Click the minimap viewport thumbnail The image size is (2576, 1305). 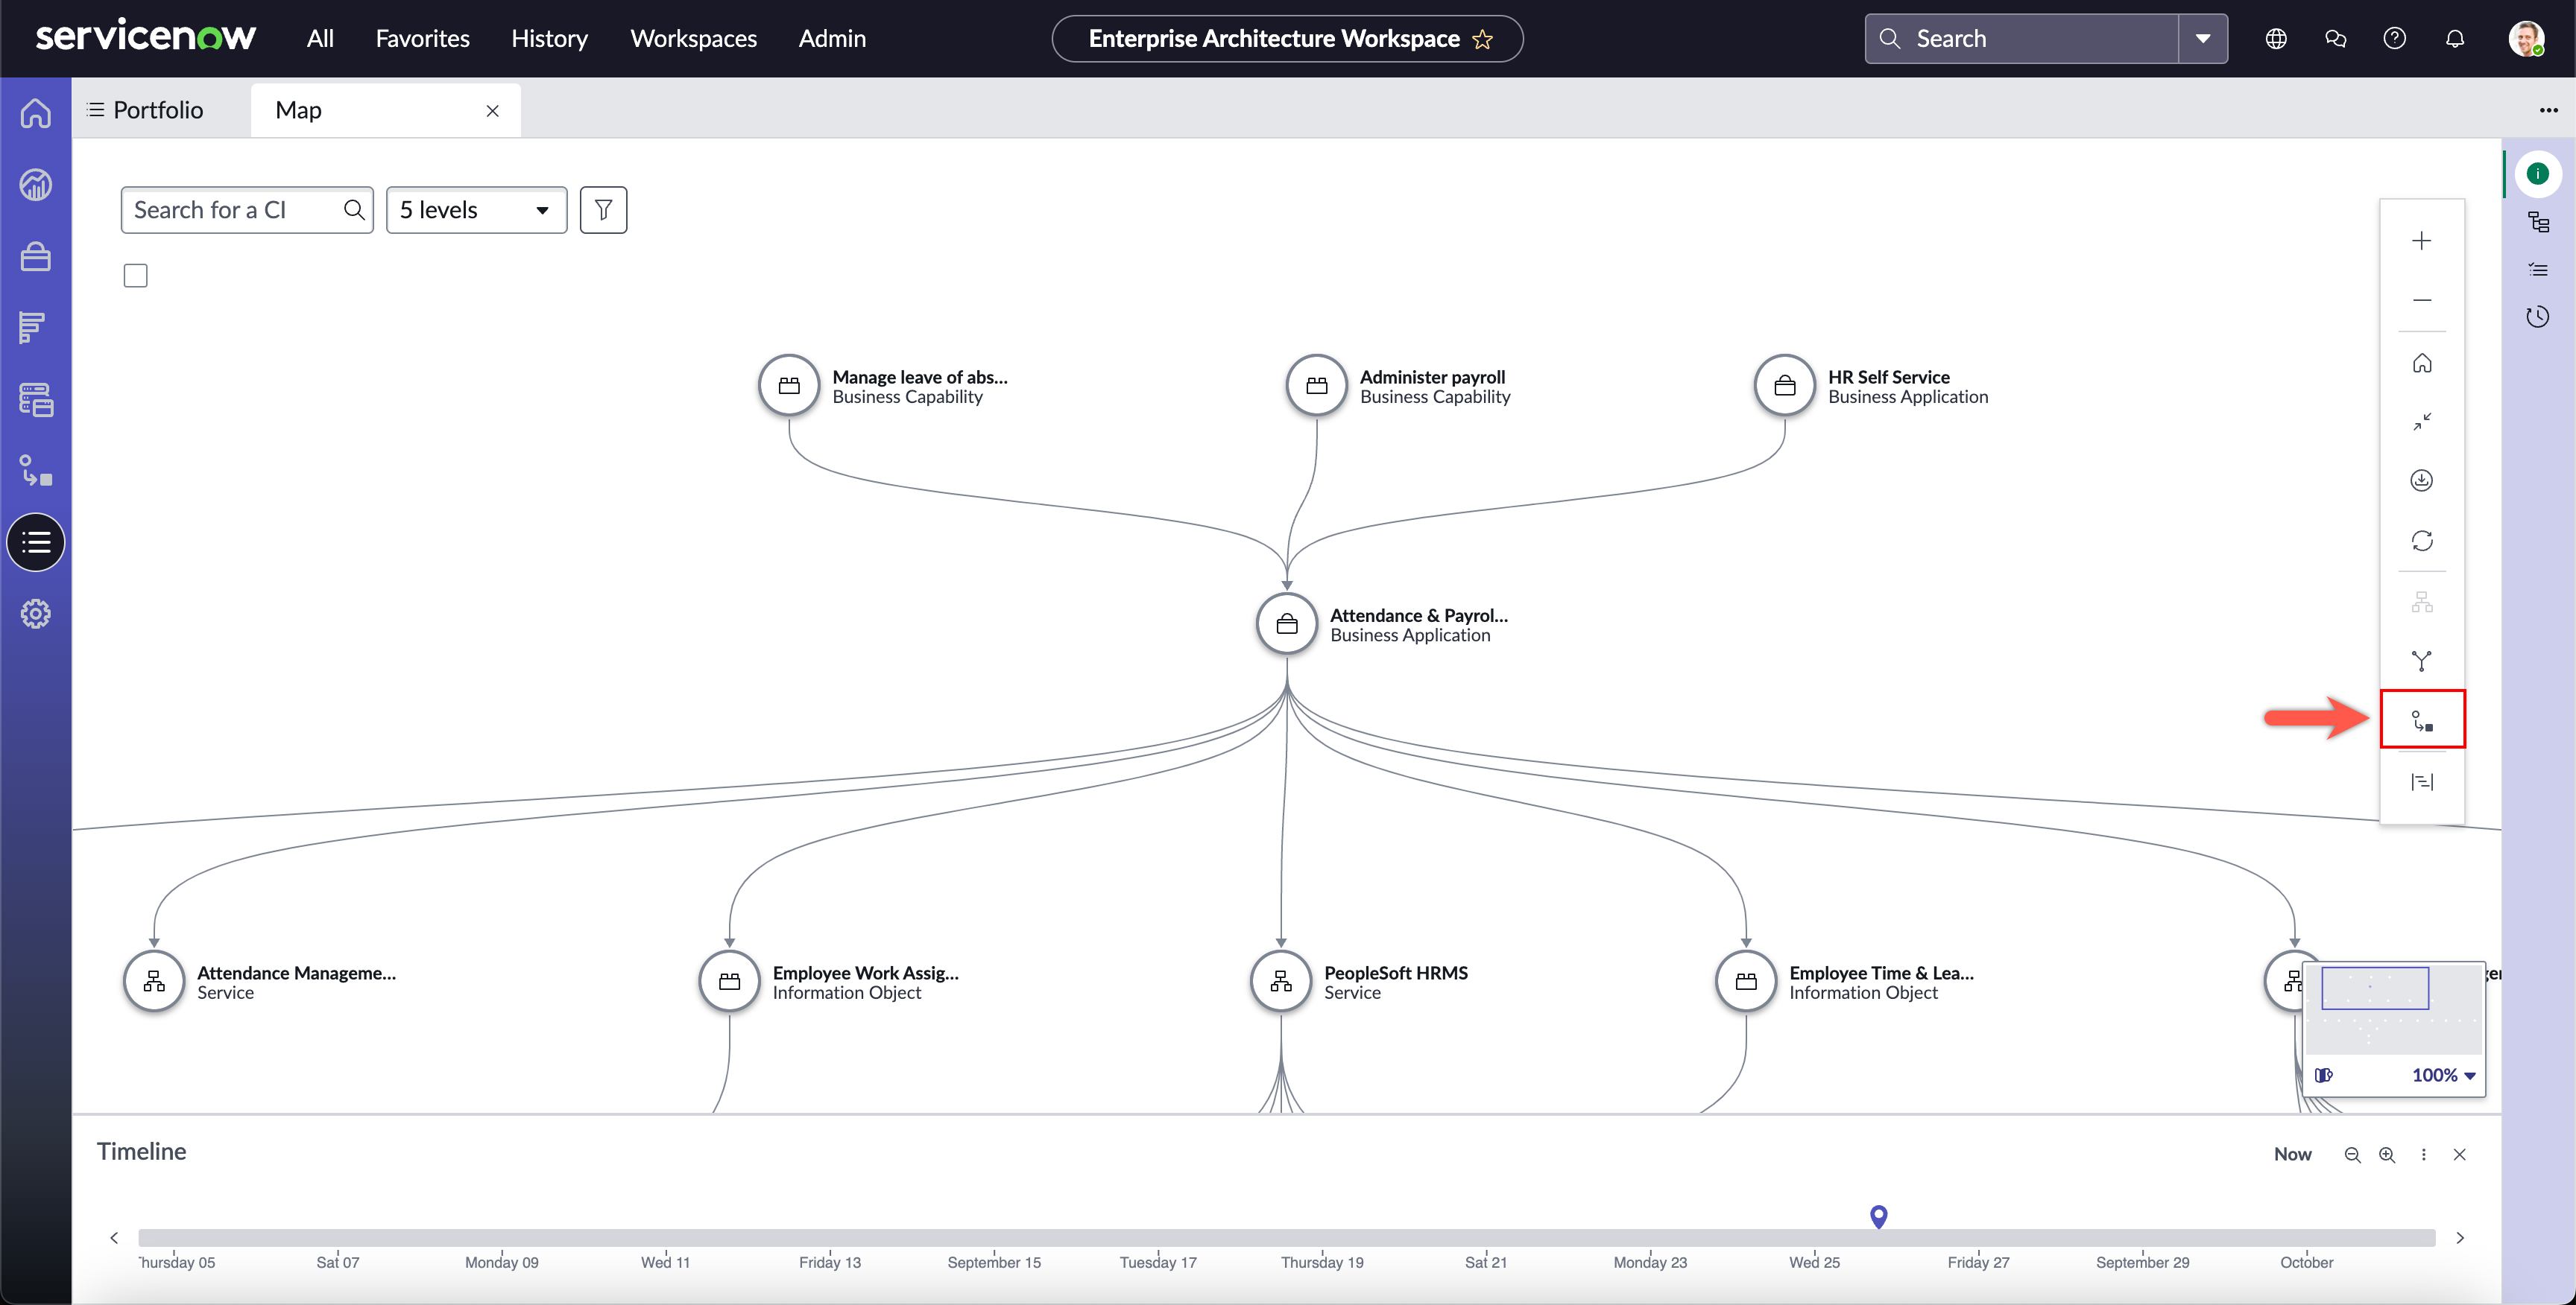pos(2374,988)
